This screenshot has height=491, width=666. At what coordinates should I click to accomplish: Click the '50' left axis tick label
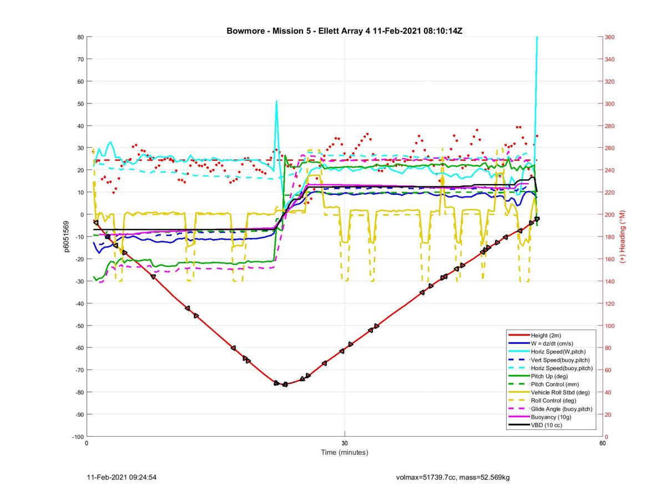pos(80,103)
